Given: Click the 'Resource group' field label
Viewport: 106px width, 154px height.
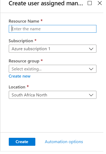Looking at the screenshot, I should click(24, 61).
